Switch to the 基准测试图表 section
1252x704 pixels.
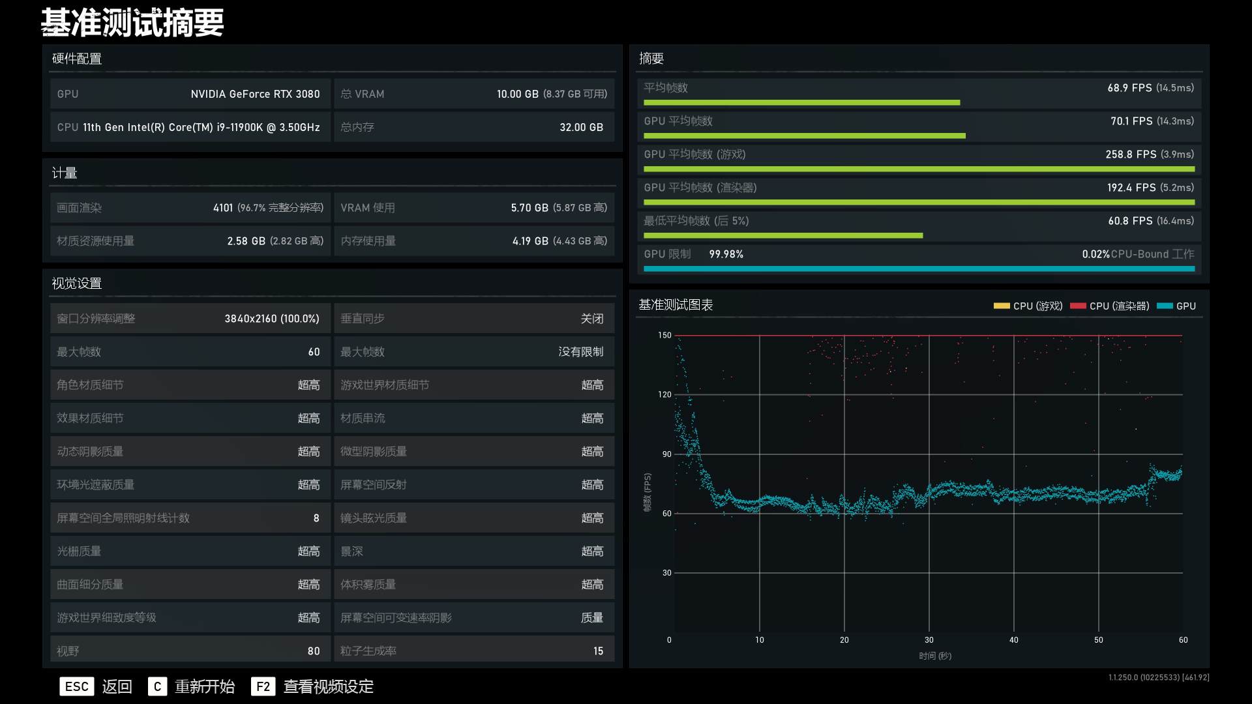click(x=676, y=304)
